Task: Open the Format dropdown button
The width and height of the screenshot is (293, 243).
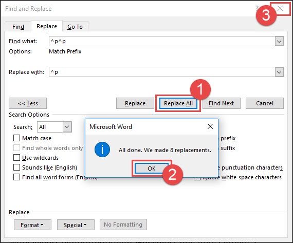Action: (32, 225)
